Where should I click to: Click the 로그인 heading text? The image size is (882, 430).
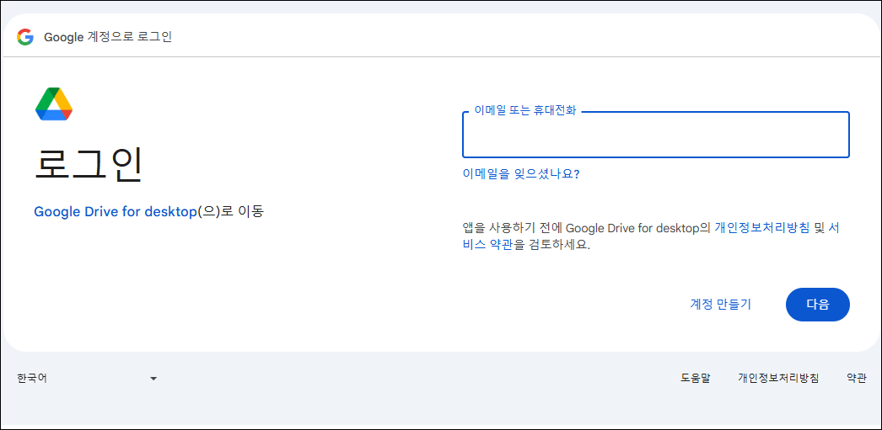coord(89,164)
